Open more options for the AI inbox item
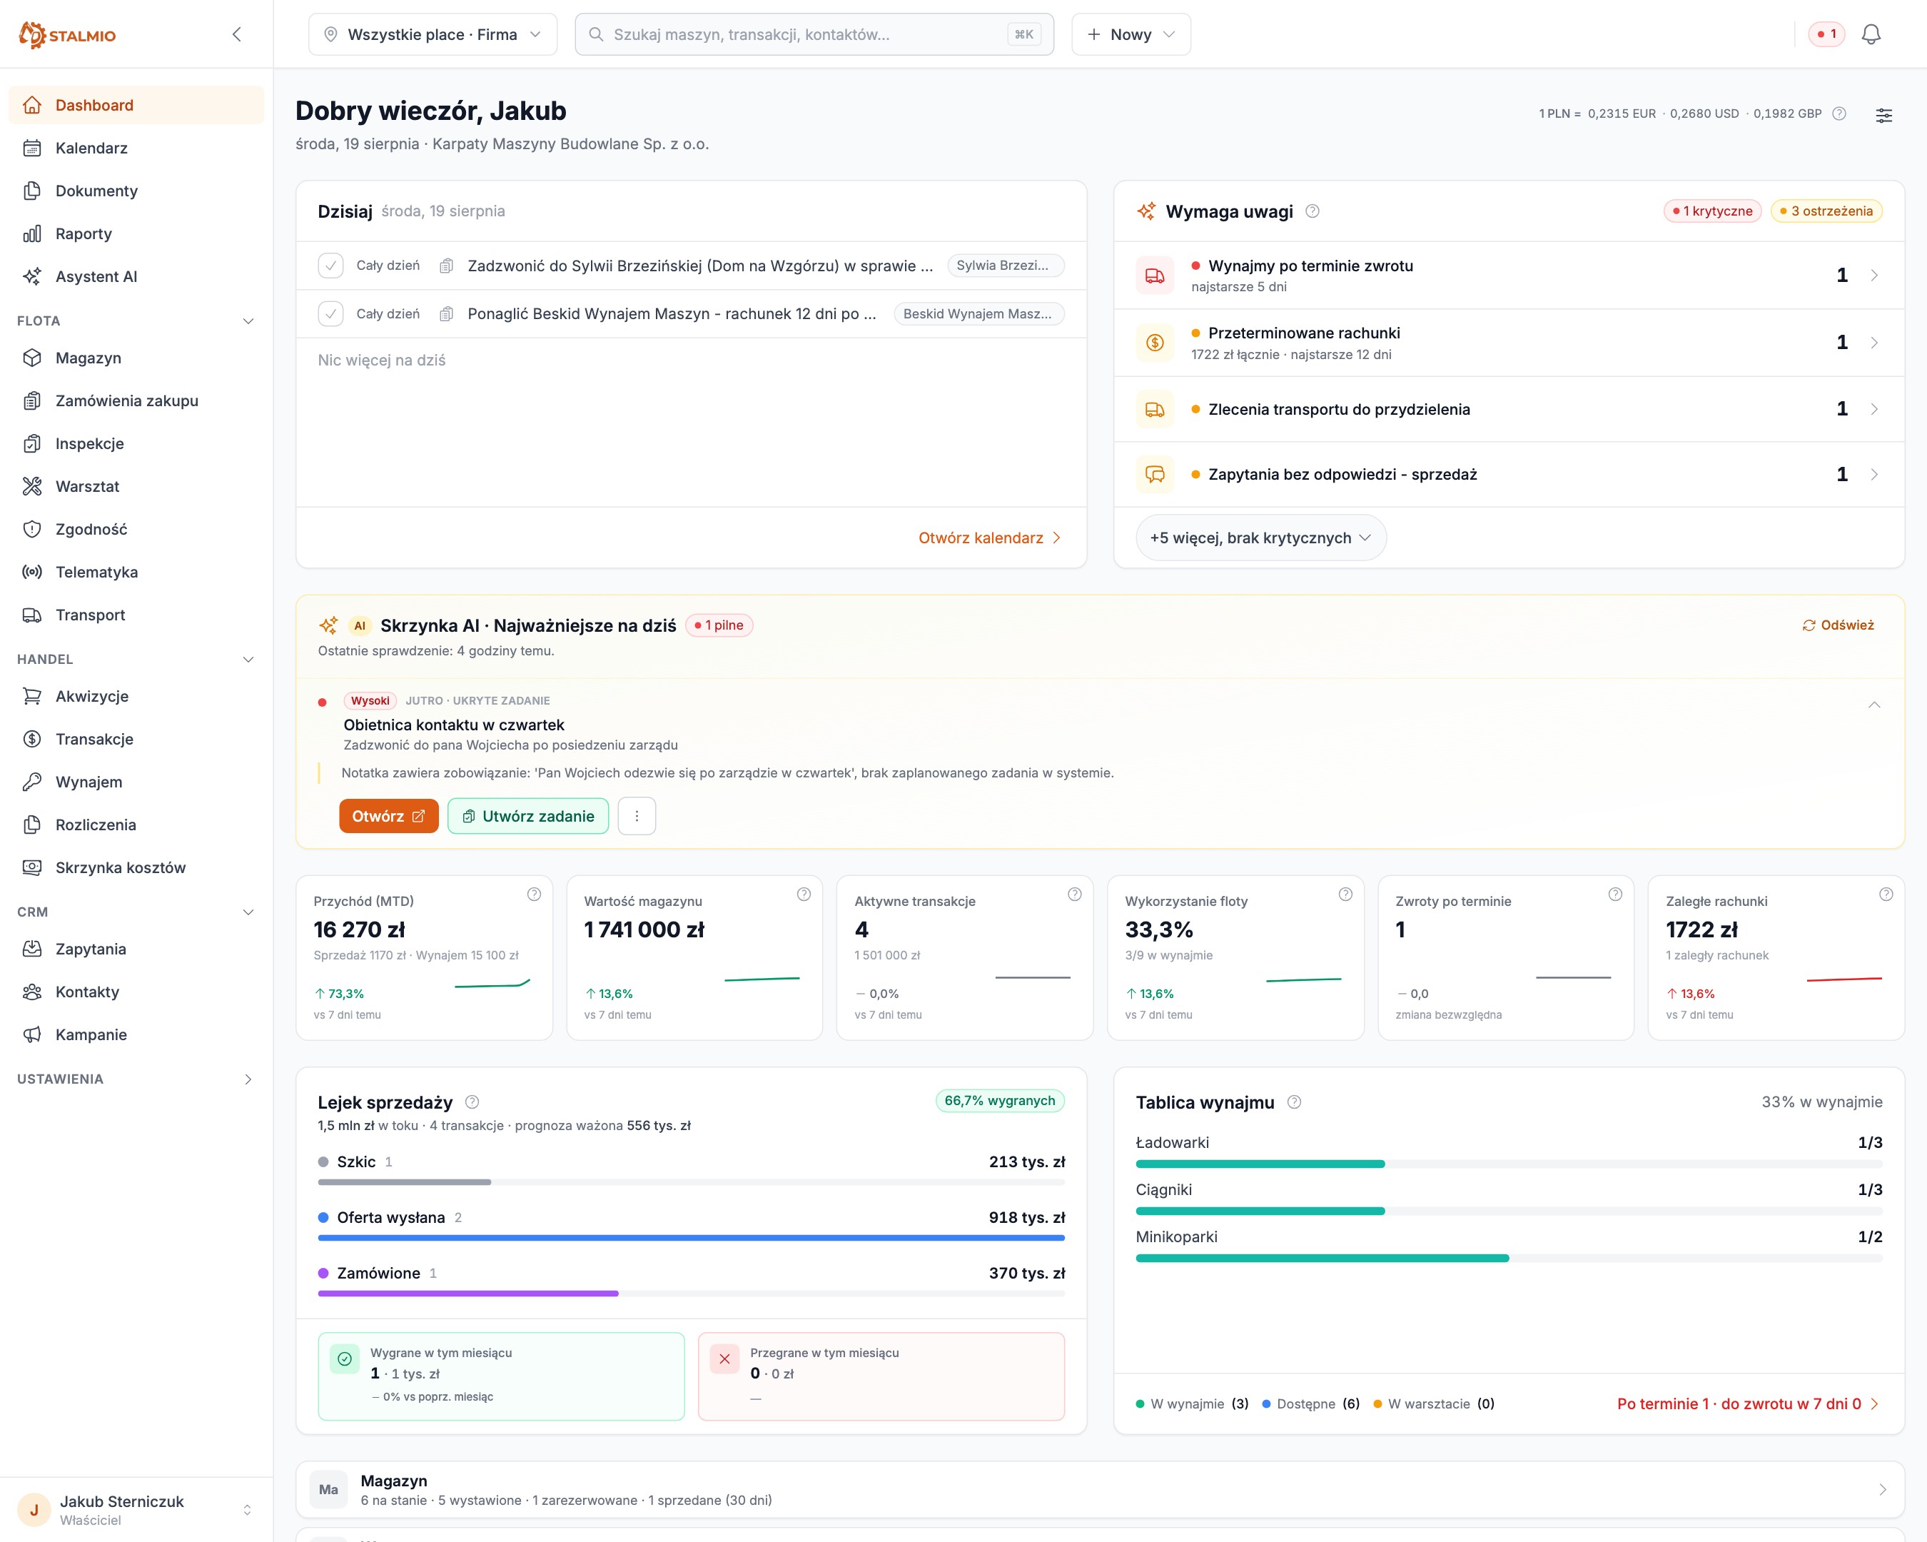Screen dimensions: 1927x1542 click(637, 816)
